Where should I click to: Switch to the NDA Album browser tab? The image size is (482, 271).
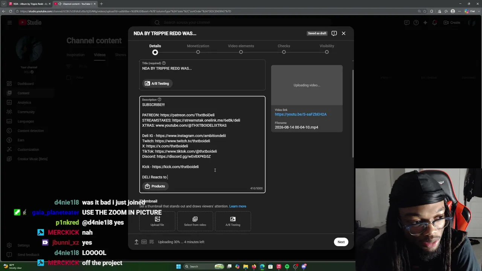[29, 4]
